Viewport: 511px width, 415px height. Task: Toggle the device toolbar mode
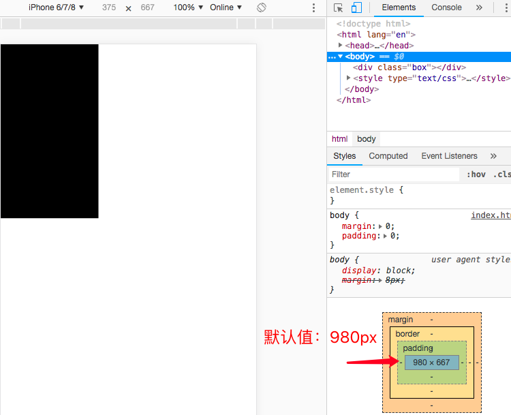tap(356, 7)
